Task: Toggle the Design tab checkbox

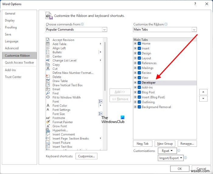Action: tap(139, 53)
